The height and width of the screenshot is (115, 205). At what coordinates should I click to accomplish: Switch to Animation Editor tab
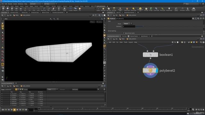14,12
